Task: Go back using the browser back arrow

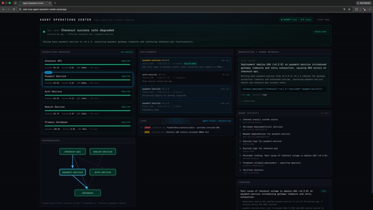Action: (x=3, y=9)
